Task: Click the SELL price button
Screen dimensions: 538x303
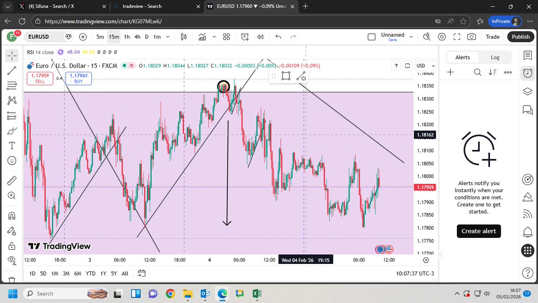Action: (40, 79)
